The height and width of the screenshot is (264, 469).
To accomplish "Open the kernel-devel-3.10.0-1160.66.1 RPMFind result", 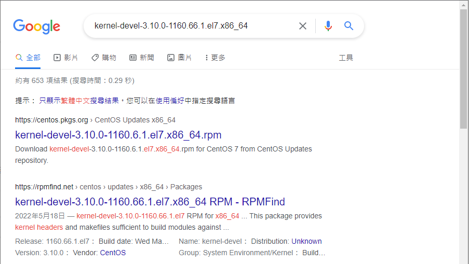I will (150, 202).
